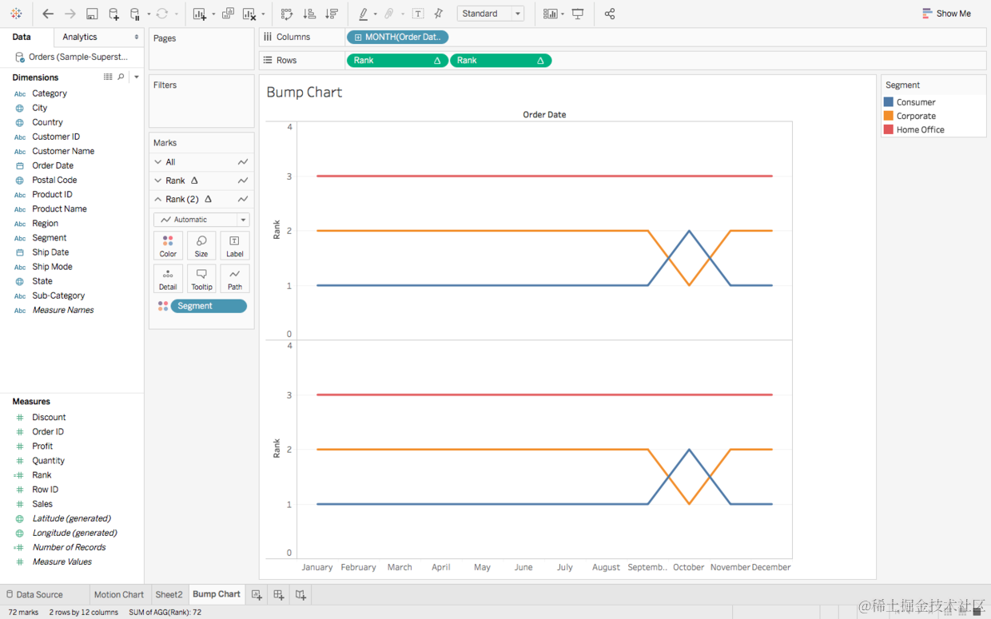Click the Redo forward arrow
This screenshot has height=619, width=991.
pyautogui.click(x=70, y=14)
